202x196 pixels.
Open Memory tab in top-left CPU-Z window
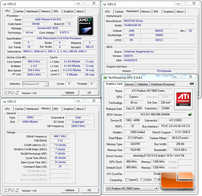tap(46, 11)
